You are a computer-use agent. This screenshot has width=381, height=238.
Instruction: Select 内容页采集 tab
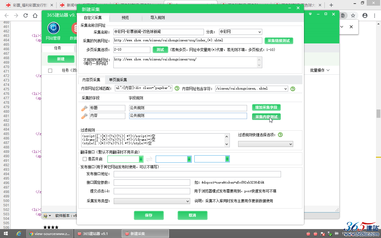pos(91,80)
